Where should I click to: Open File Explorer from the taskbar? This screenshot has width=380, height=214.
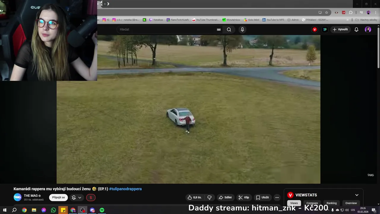pos(34,210)
